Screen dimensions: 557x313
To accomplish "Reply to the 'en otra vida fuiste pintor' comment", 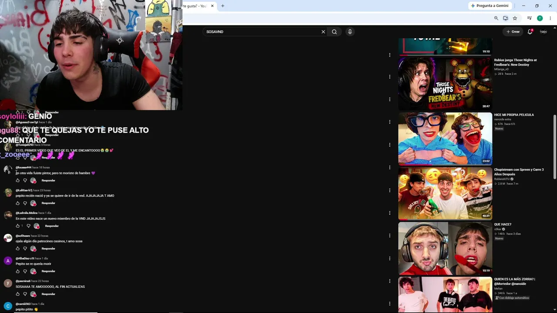I will click(48, 180).
